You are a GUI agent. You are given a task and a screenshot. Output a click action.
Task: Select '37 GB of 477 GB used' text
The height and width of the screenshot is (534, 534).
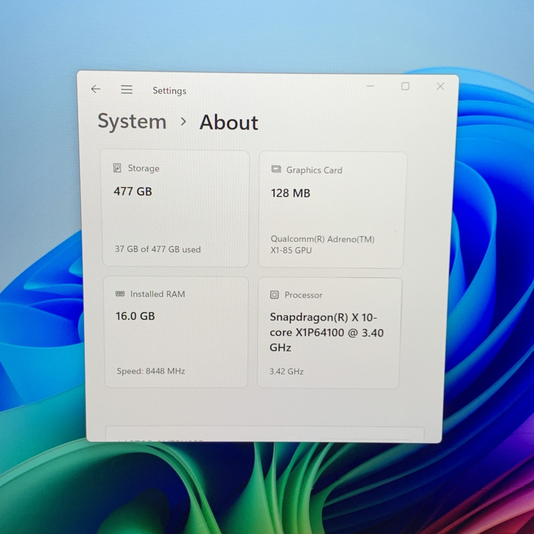pyautogui.click(x=158, y=249)
